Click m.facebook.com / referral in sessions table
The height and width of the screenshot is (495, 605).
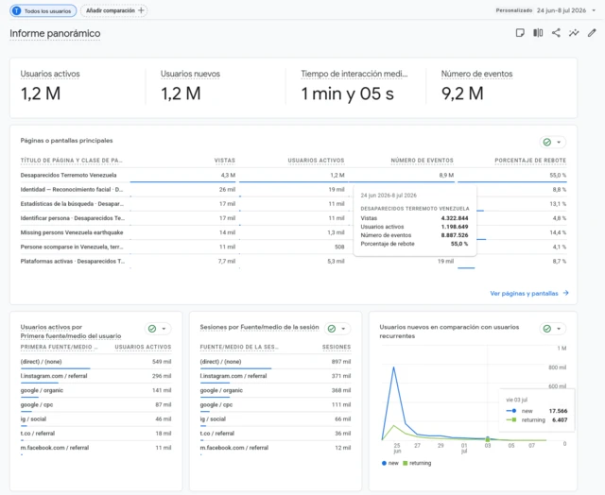click(x=234, y=448)
